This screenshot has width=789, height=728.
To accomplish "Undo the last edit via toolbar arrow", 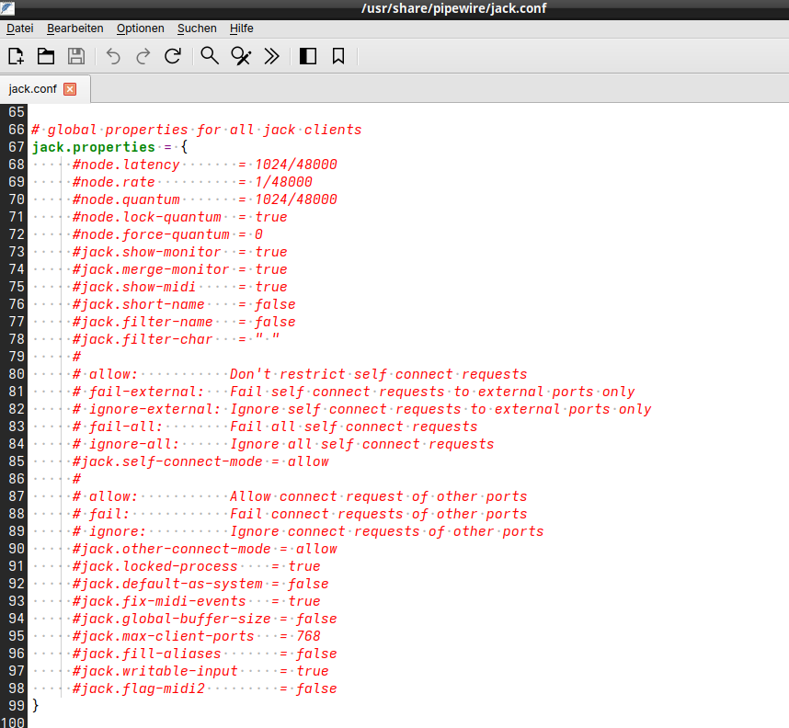I will point(113,56).
